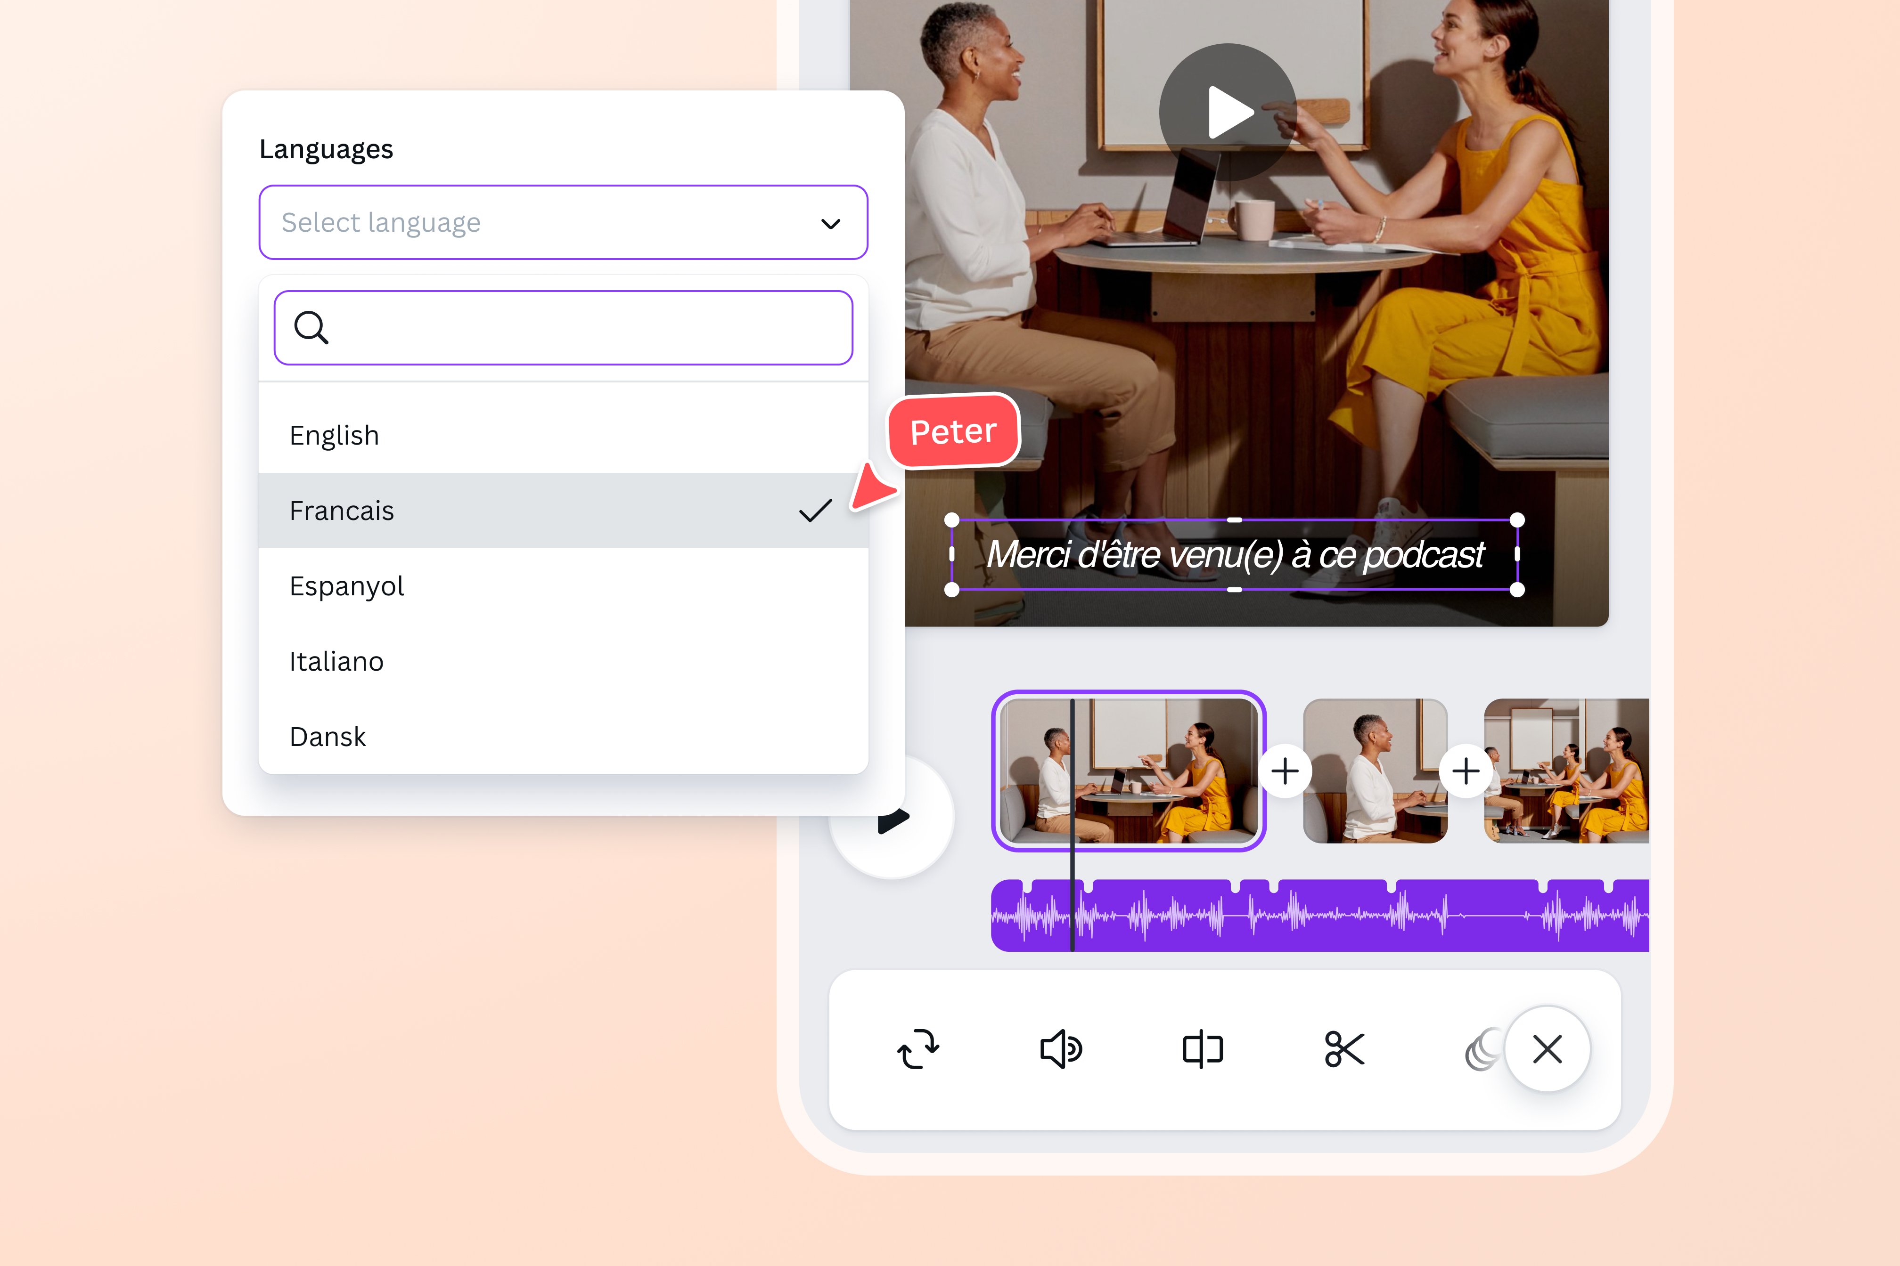Collapse the Languages panel
1900x1266 pixels.
pos(327,148)
